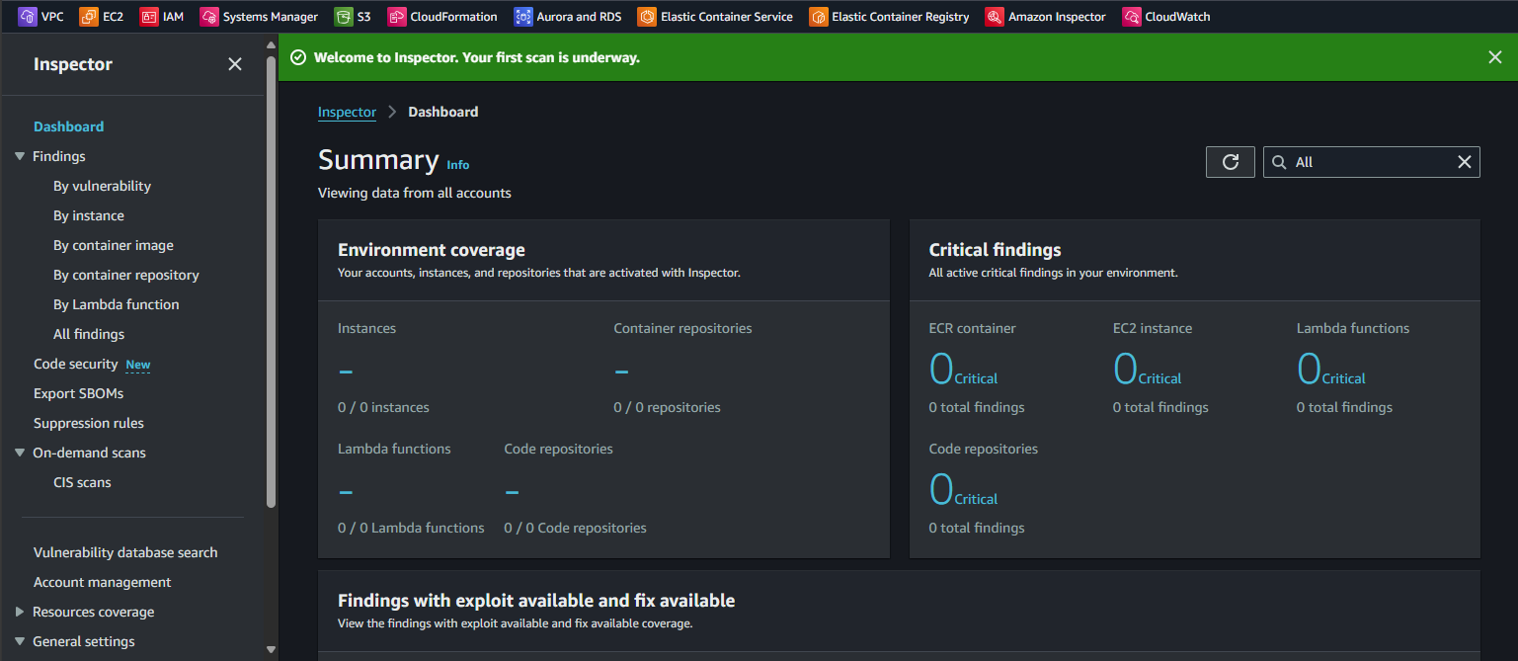Collapse the On-demand scans section
The width and height of the screenshot is (1518, 661).
[20, 453]
